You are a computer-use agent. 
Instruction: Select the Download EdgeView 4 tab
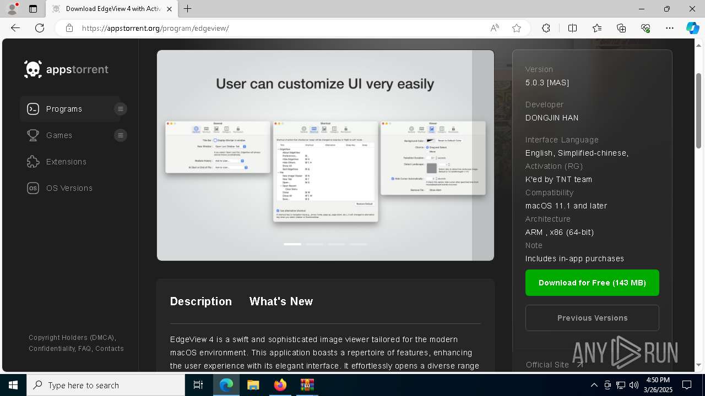coord(113,9)
